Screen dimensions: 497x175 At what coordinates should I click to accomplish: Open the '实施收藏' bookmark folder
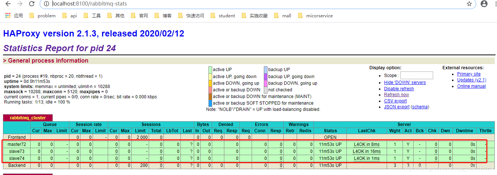[254, 15]
